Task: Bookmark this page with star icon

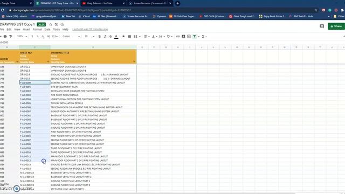Action: 316,10
